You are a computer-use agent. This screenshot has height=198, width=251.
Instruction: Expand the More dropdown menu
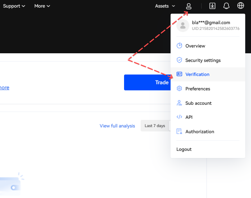tap(42, 6)
